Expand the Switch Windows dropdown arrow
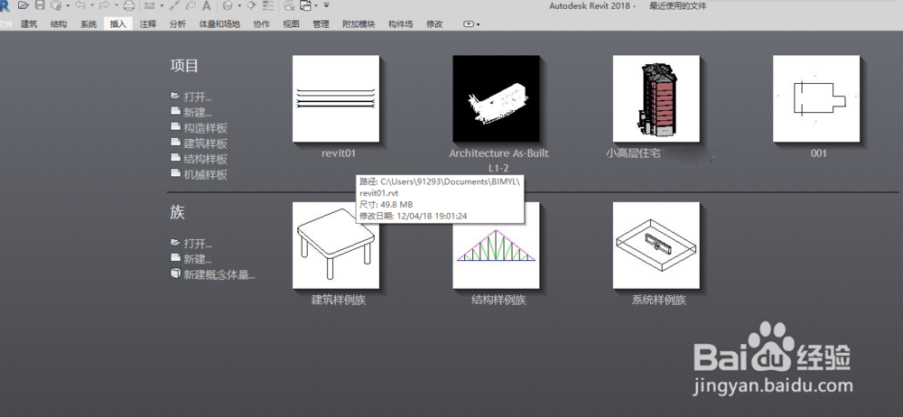Screen dimensions: 903x417 click(x=317, y=5)
